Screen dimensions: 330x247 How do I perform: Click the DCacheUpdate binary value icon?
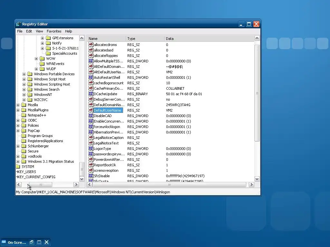tap(91, 94)
